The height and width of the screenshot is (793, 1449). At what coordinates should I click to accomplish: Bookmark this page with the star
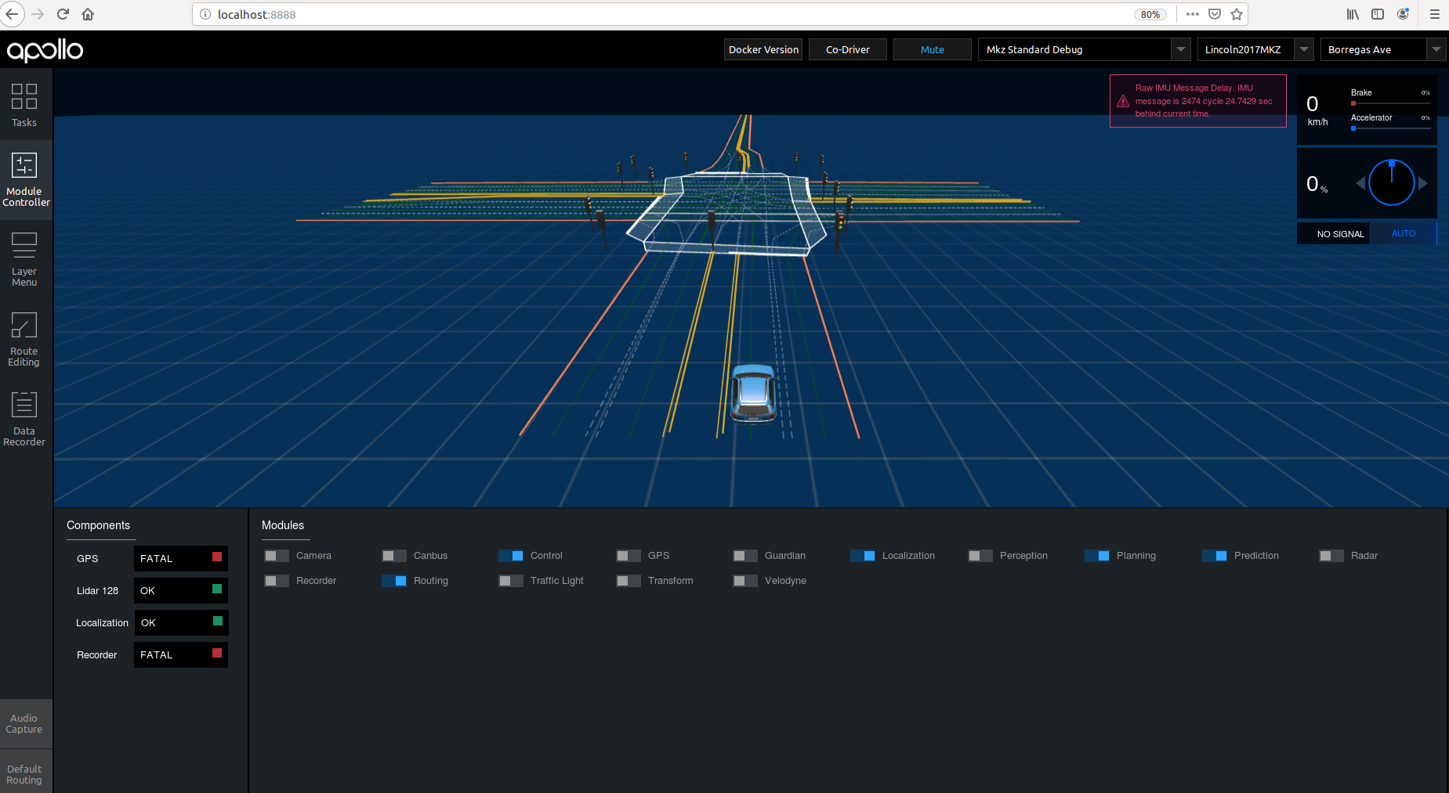tap(1237, 14)
